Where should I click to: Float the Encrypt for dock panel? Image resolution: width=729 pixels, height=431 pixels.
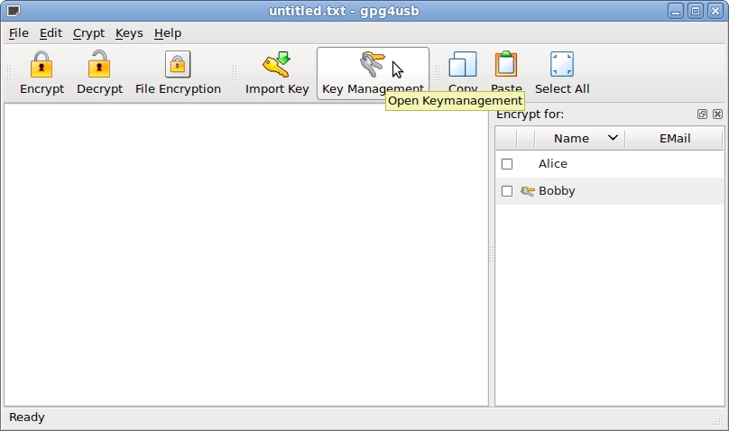point(702,115)
